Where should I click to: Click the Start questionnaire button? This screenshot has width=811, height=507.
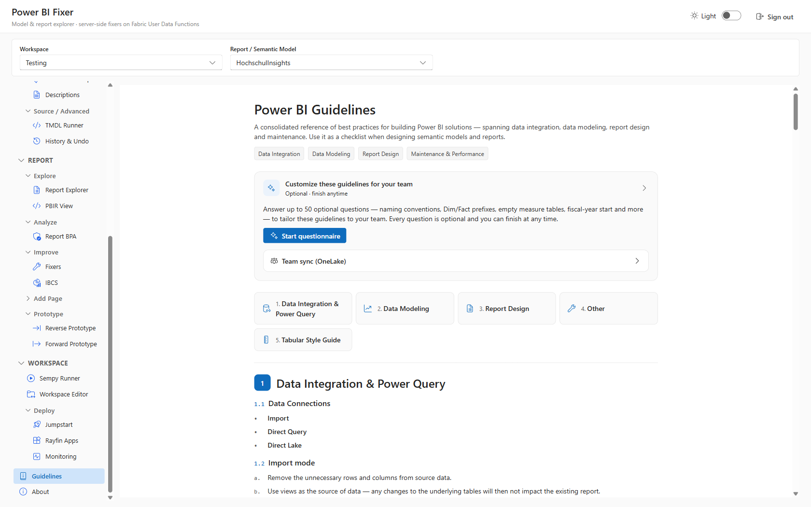click(305, 236)
